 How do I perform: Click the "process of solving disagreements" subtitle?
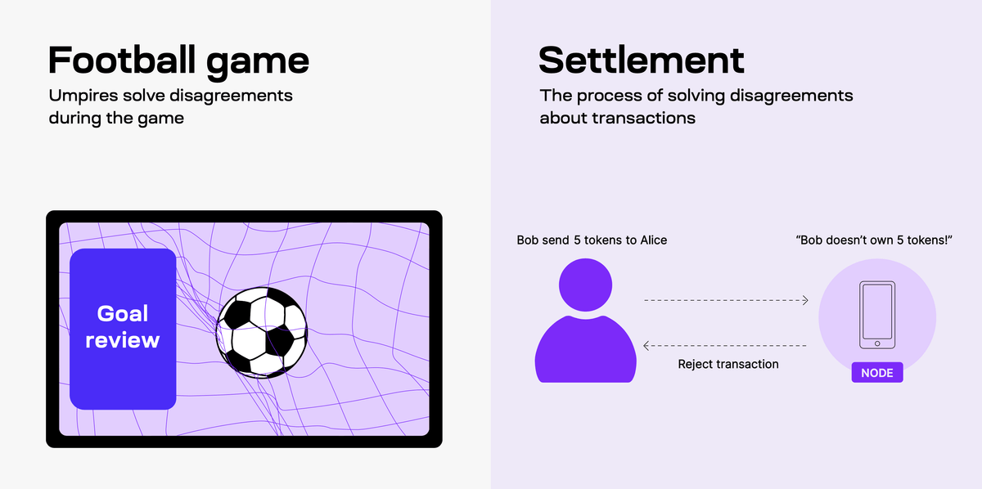(696, 96)
